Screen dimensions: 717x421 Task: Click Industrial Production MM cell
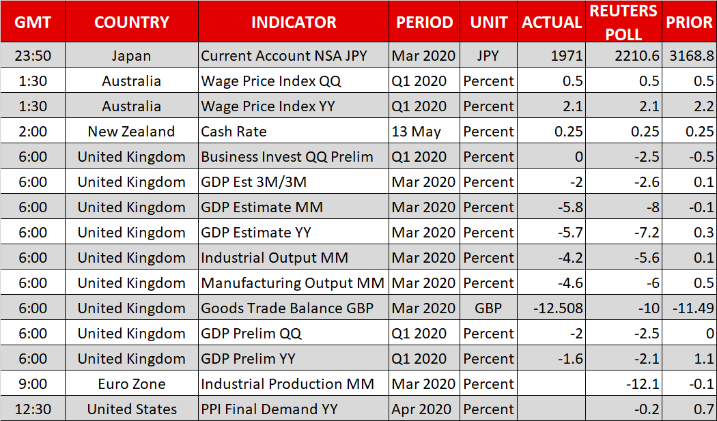tap(287, 384)
